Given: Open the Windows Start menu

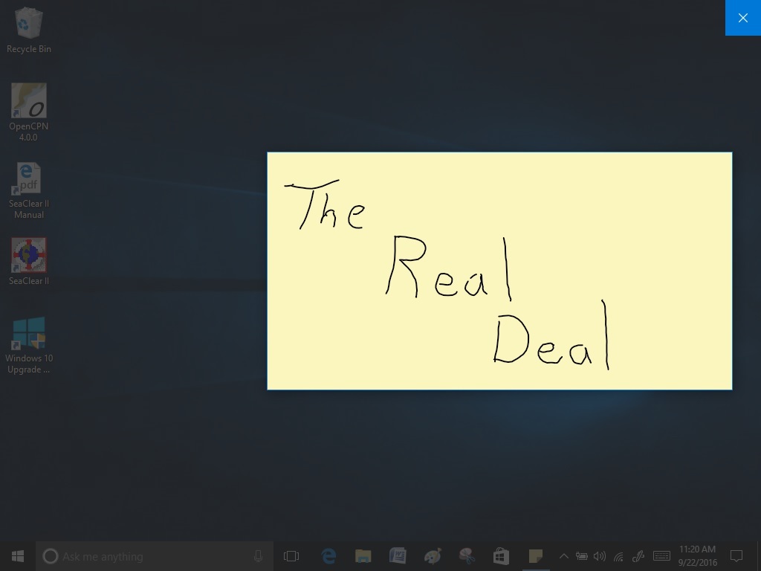Looking at the screenshot, I should pos(18,556).
